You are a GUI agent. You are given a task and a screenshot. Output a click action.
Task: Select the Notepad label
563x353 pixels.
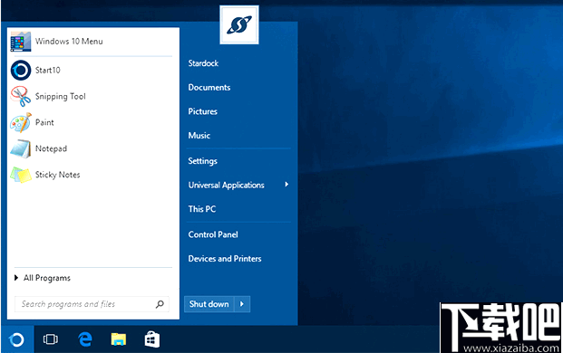[51, 148]
